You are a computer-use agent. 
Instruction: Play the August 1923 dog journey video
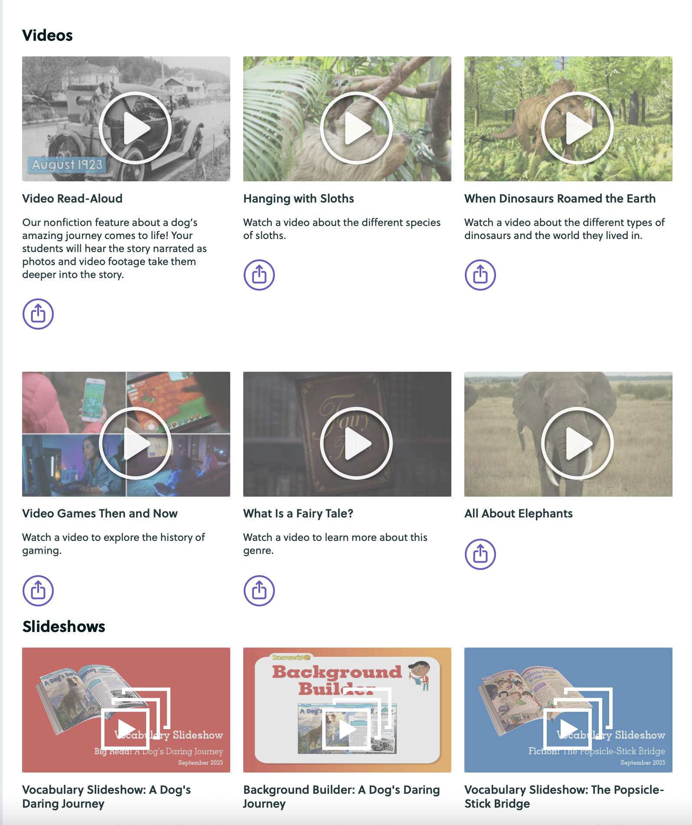(x=135, y=128)
